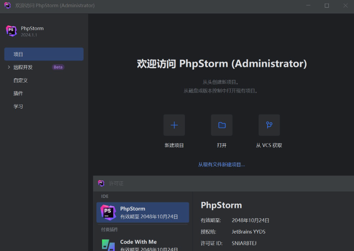Select the PhpStorm license entry in IDE list
354x251 pixels.
tap(143, 212)
